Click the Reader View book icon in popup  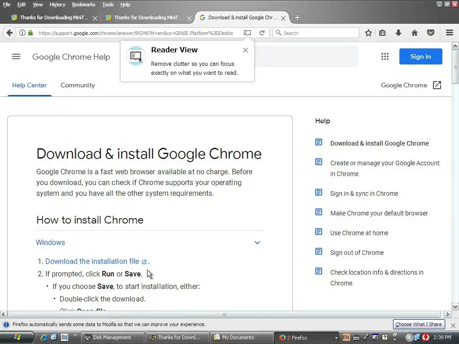[135, 56]
